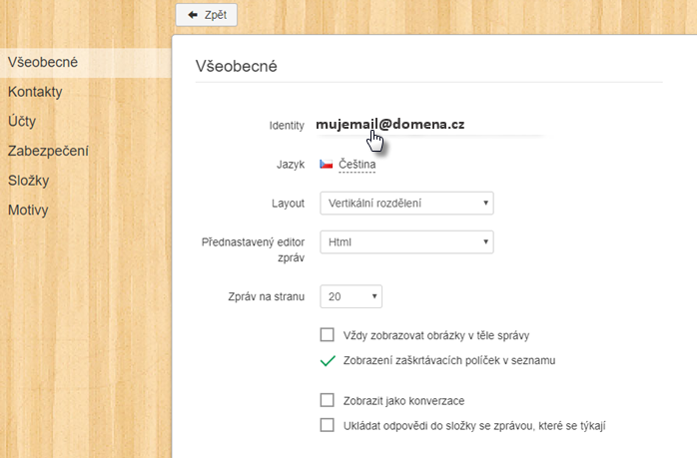Disable Zobrazení zaškrtávacích políček v seznamu
The image size is (697, 458).
tap(328, 361)
